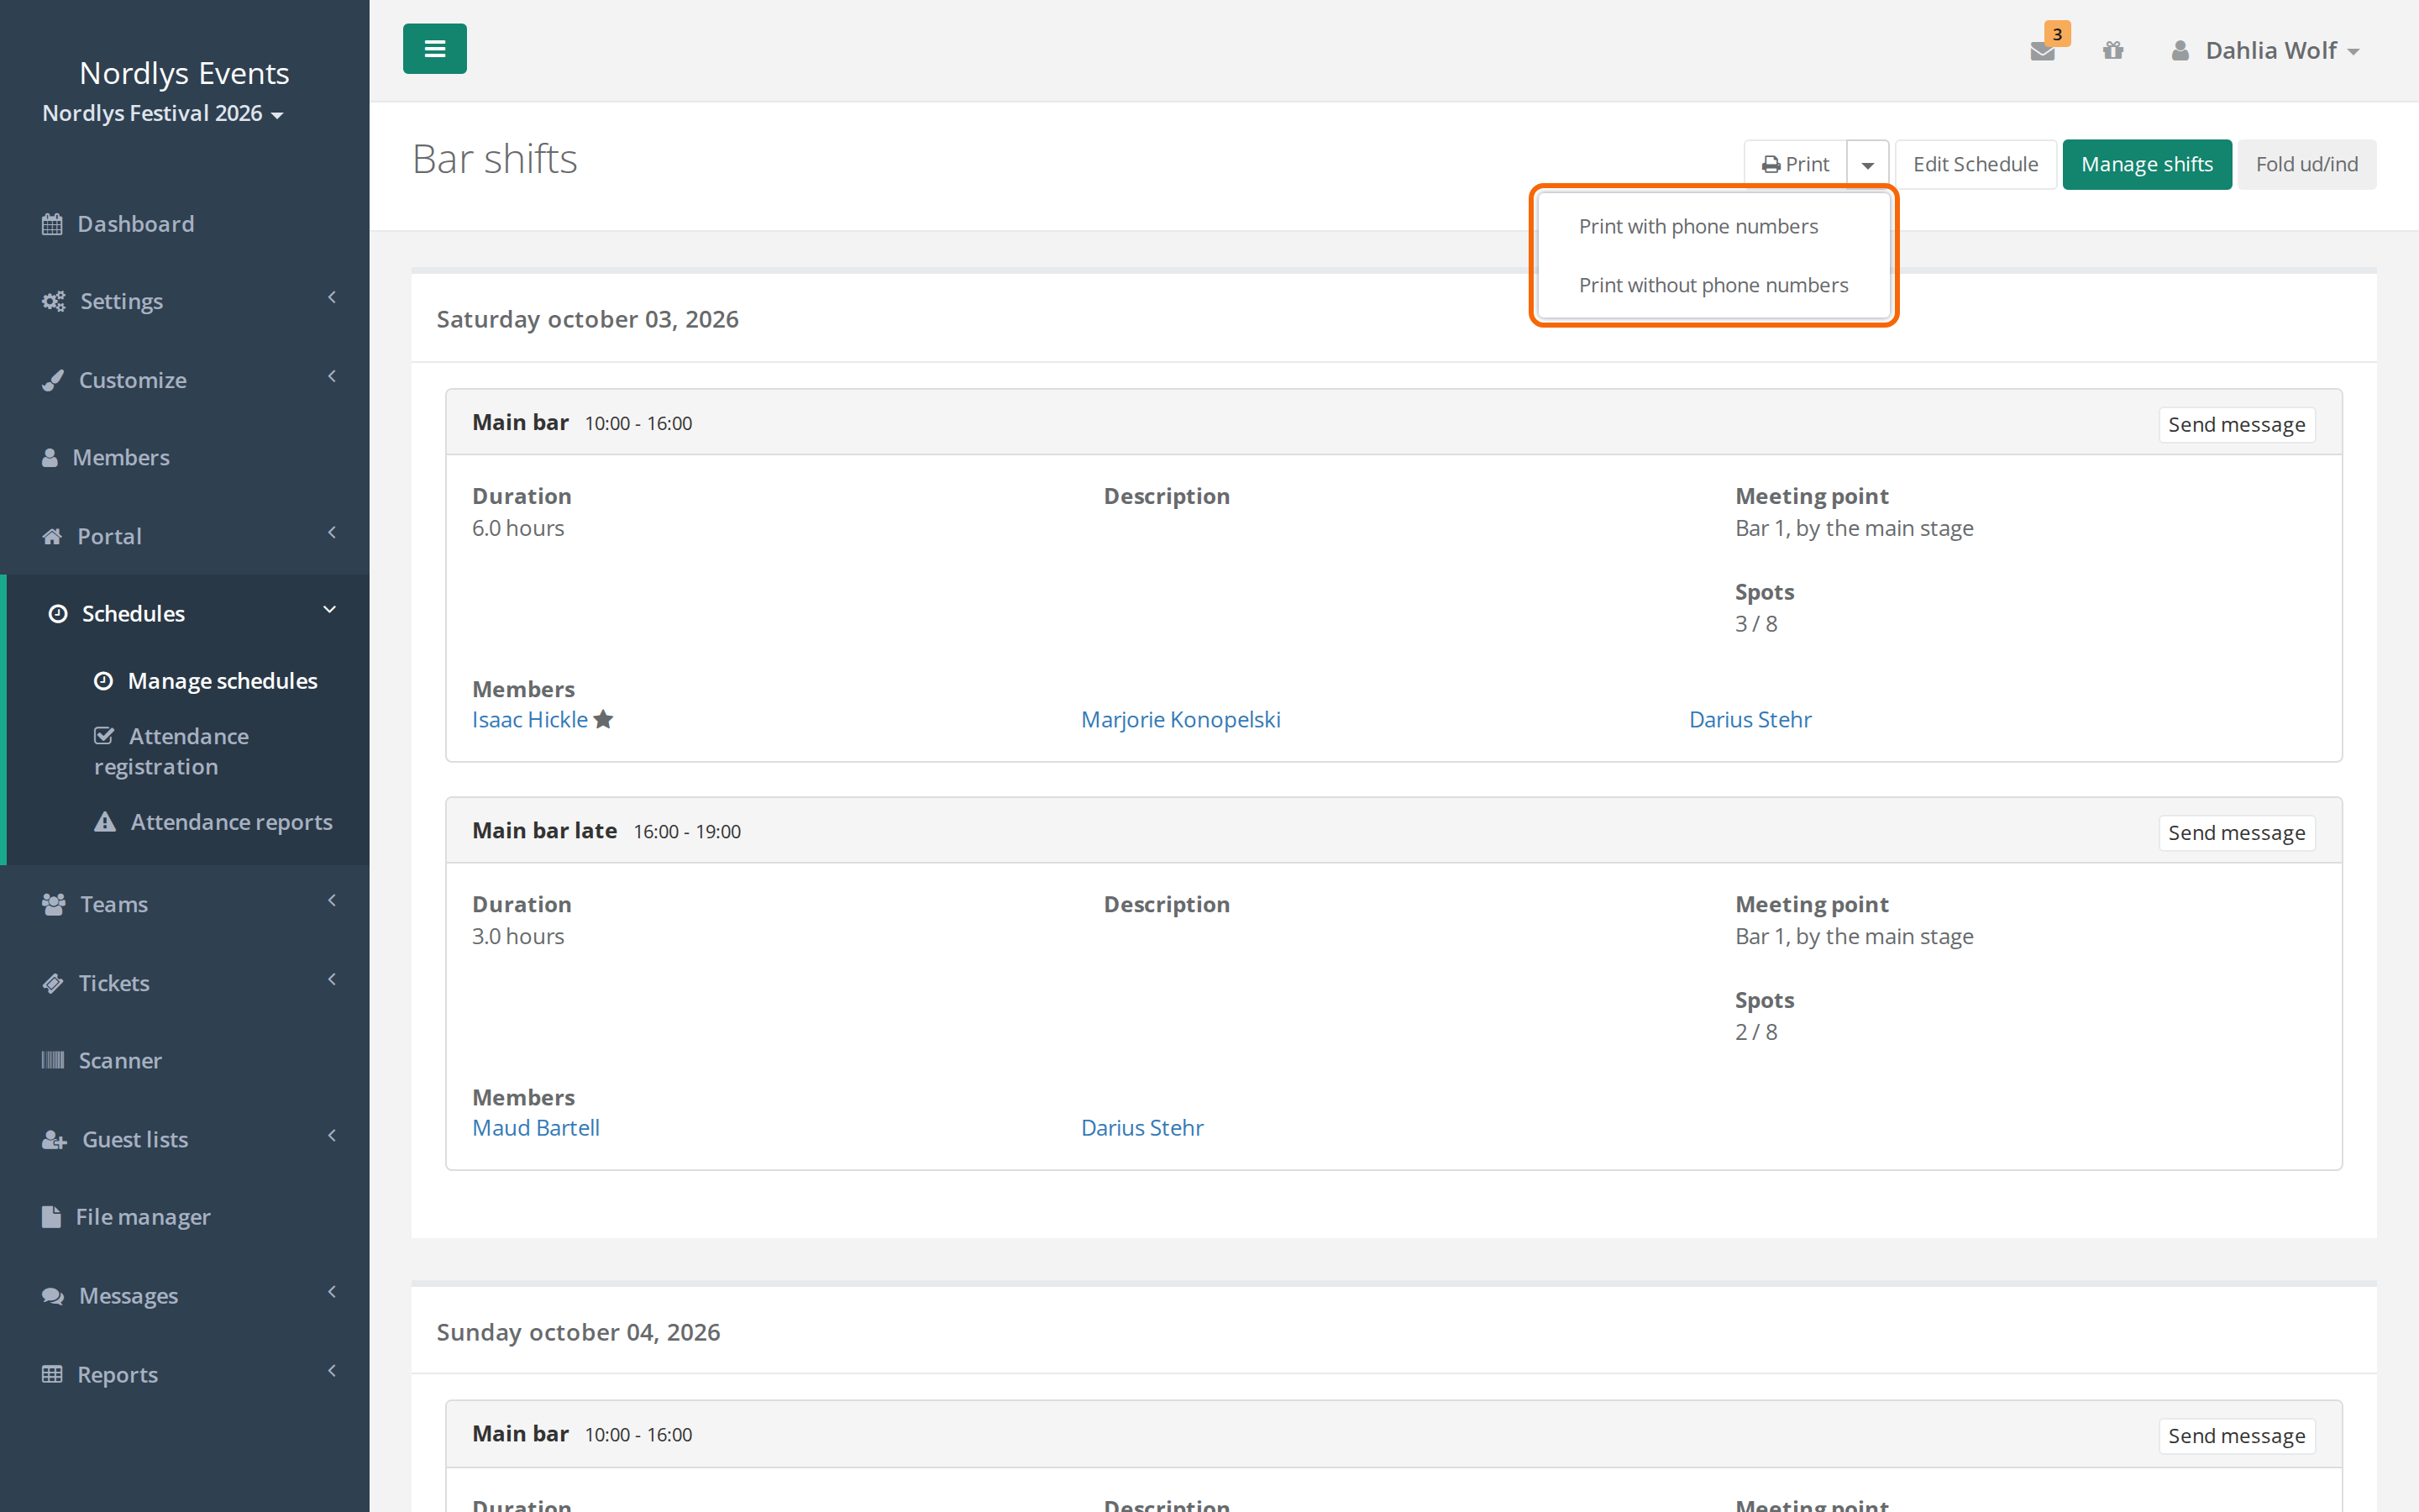Viewport: 2419px width, 1512px height.
Task: Open the Dahlia Wolf user menu
Action: pos(2265,50)
